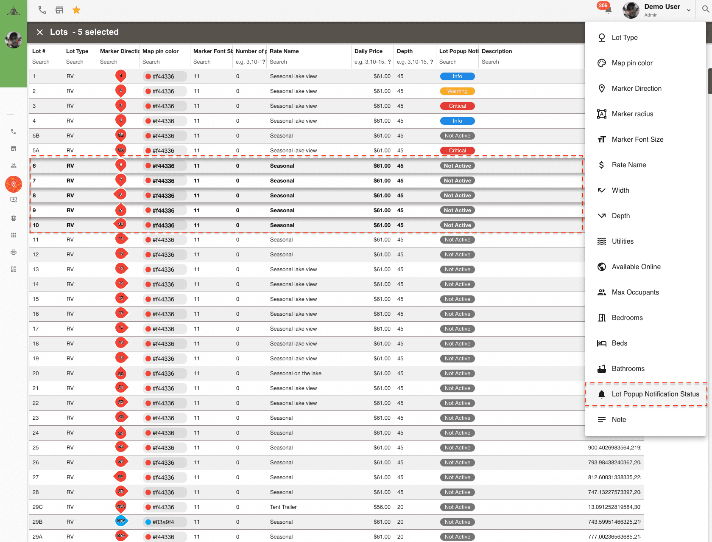Deselect the selected lot 6 row

click(306, 166)
